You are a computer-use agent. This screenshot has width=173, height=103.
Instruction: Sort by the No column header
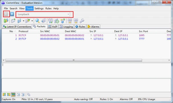[x=11, y=31]
